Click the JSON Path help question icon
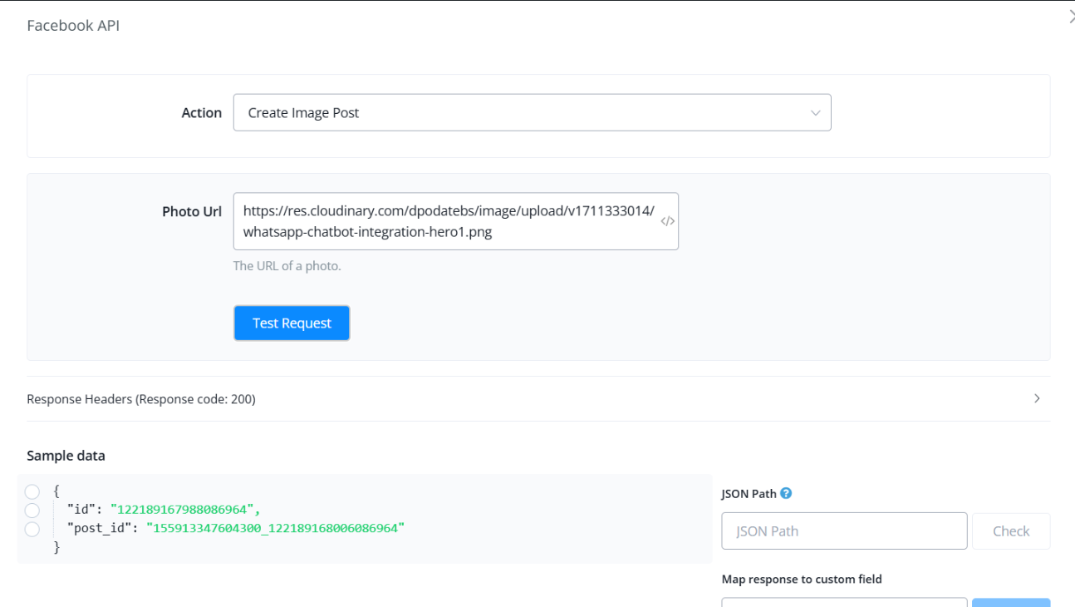This screenshot has width=1075, height=607. [786, 493]
